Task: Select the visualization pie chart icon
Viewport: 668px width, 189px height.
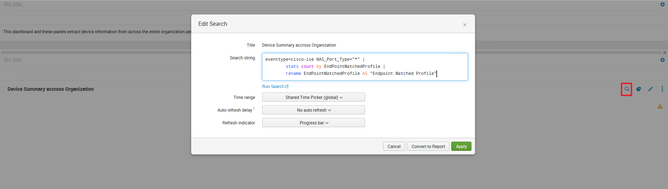Action: (x=639, y=89)
